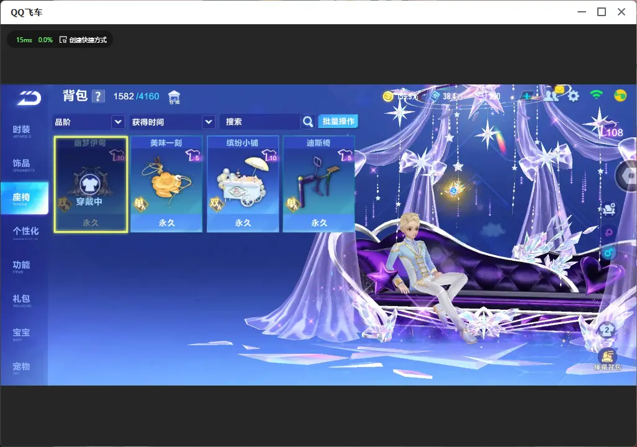This screenshot has width=637, height=447.
Task: Select the 美味一刻 seat card
Action: click(x=166, y=184)
